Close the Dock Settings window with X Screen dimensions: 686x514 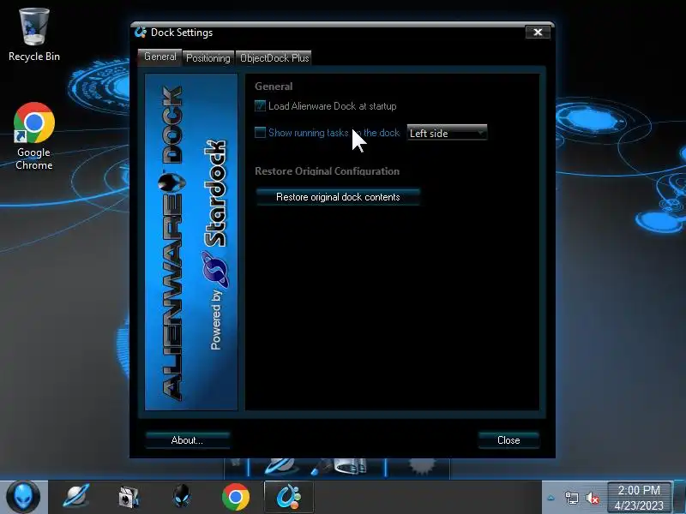click(x=538, y=33)
